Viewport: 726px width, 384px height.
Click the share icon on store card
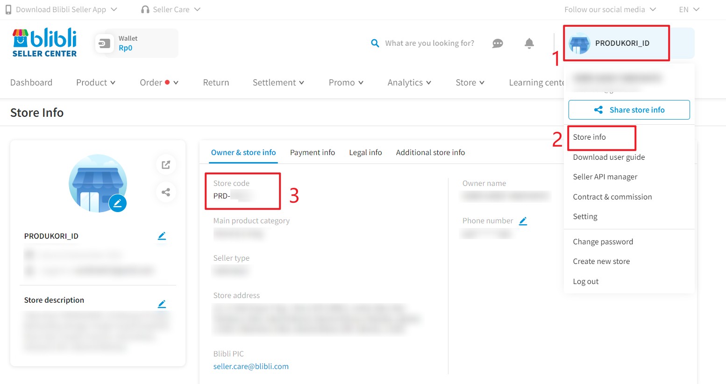[x=166, y=192]
